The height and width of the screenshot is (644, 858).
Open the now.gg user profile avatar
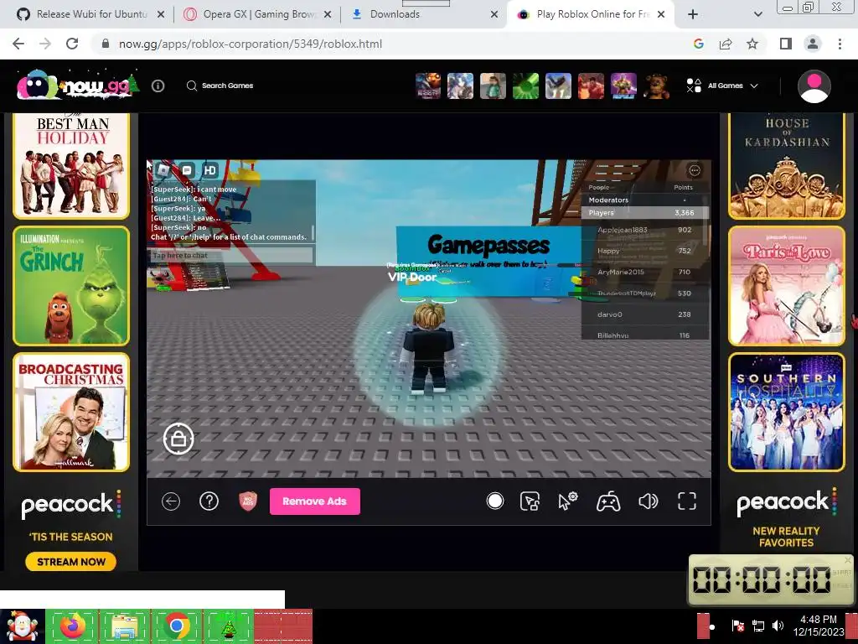(814, 86)
